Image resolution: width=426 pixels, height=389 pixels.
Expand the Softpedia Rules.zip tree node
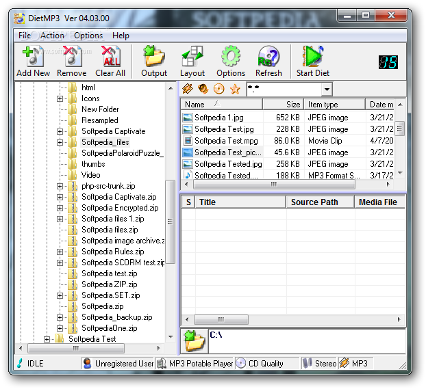tap(60, 252)
